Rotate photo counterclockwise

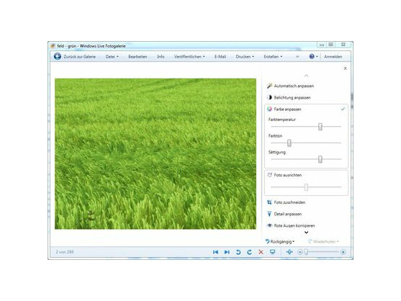click(x=238, y=252)
